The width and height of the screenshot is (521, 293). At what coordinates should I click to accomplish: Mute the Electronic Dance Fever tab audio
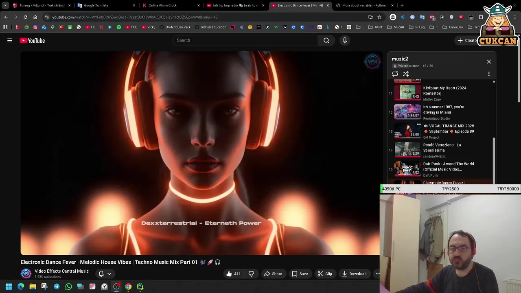pyautogui.click(x=321, y=5)
